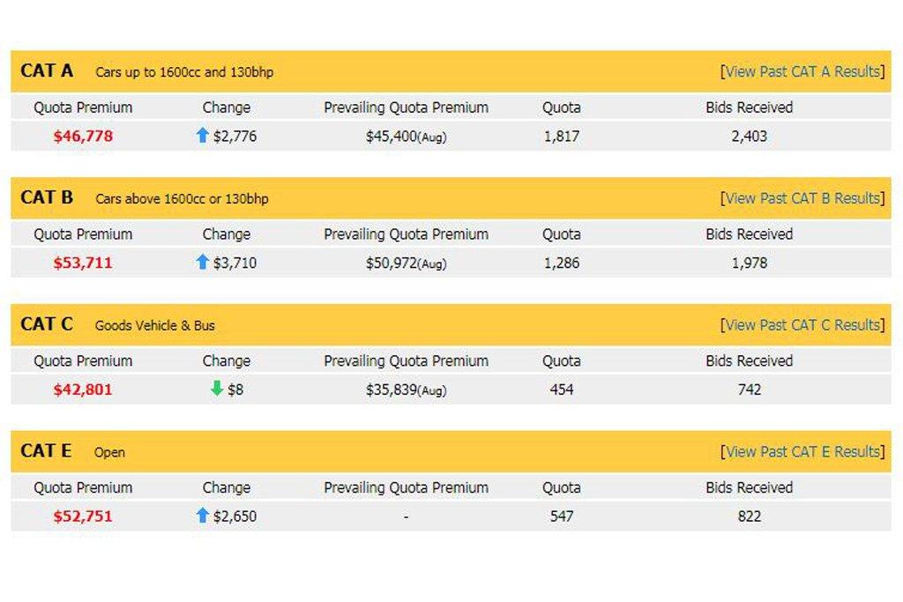Open View Past CAT B Results link

802,198
